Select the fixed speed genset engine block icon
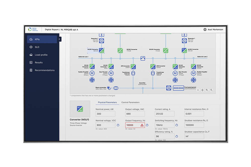The image size is (251, 167). [178, 88]
